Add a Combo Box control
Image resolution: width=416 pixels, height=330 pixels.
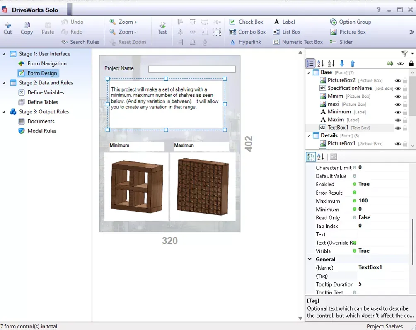tap(247, 32)
